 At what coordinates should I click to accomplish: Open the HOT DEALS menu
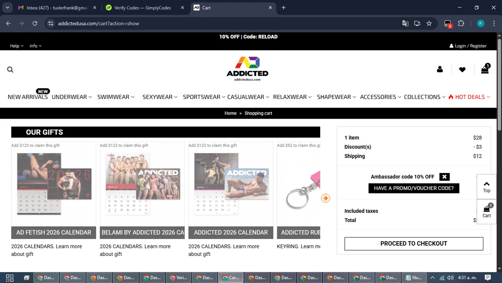point(469,97)
